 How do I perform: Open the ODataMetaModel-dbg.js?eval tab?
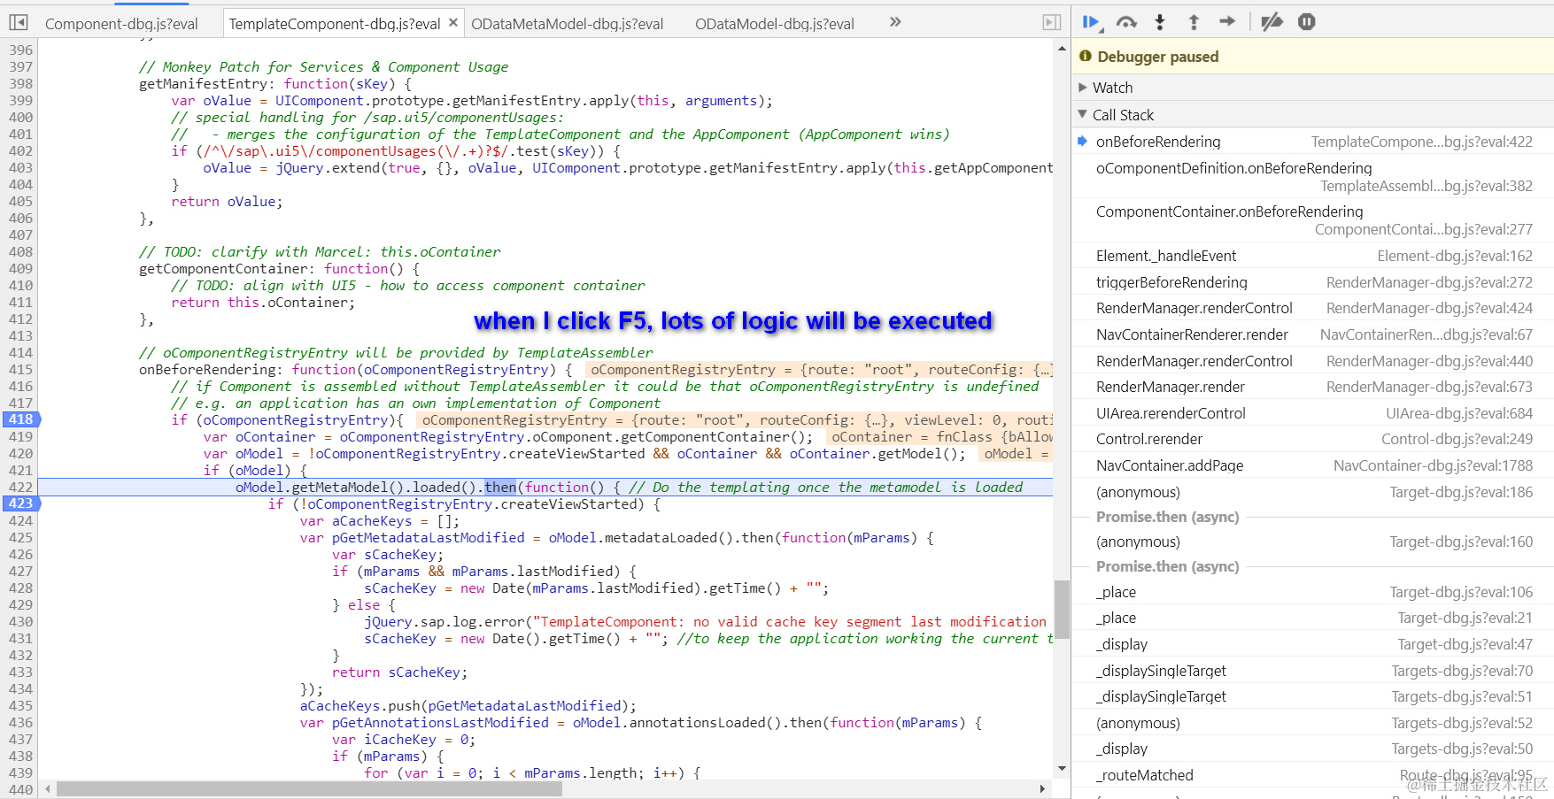tap(567, 24)
